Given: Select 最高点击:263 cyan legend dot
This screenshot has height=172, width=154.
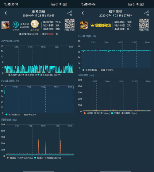Looking at the screenshot, I should (38, 75).
